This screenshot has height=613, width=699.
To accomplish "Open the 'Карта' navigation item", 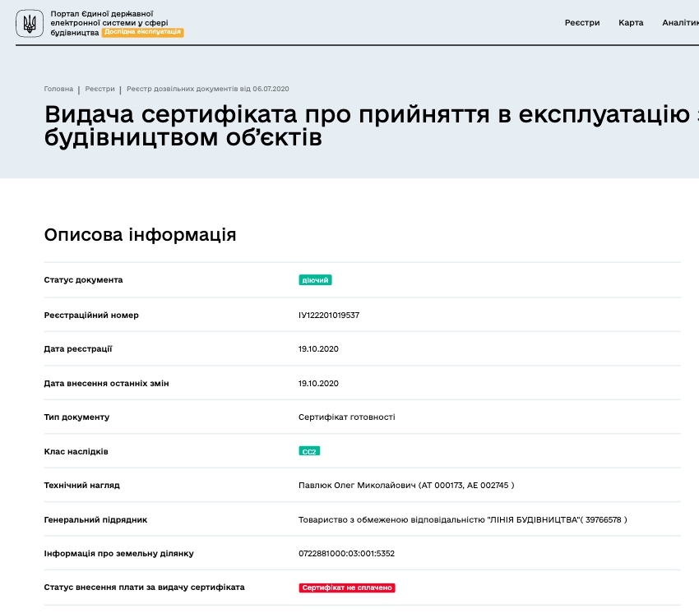I will pyautogui.click(x=631, y=23).
